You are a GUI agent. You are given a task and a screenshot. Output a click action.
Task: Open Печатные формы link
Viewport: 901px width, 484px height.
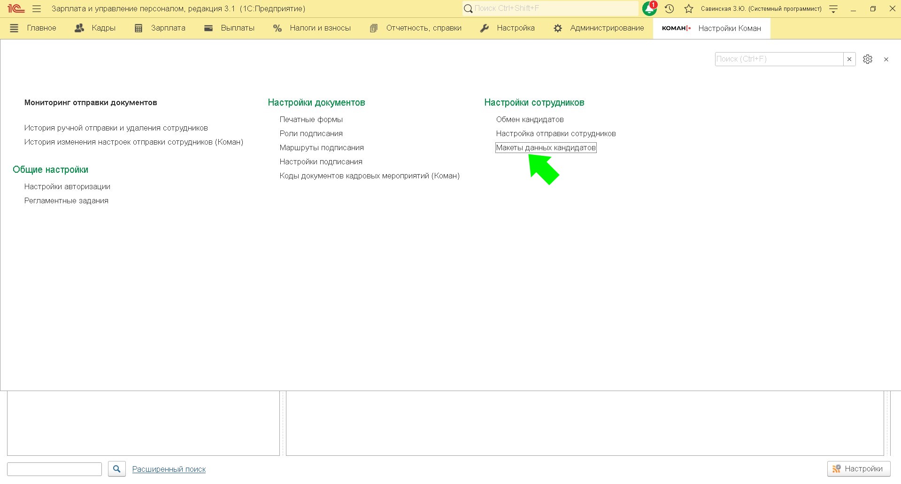coord(311,119)
